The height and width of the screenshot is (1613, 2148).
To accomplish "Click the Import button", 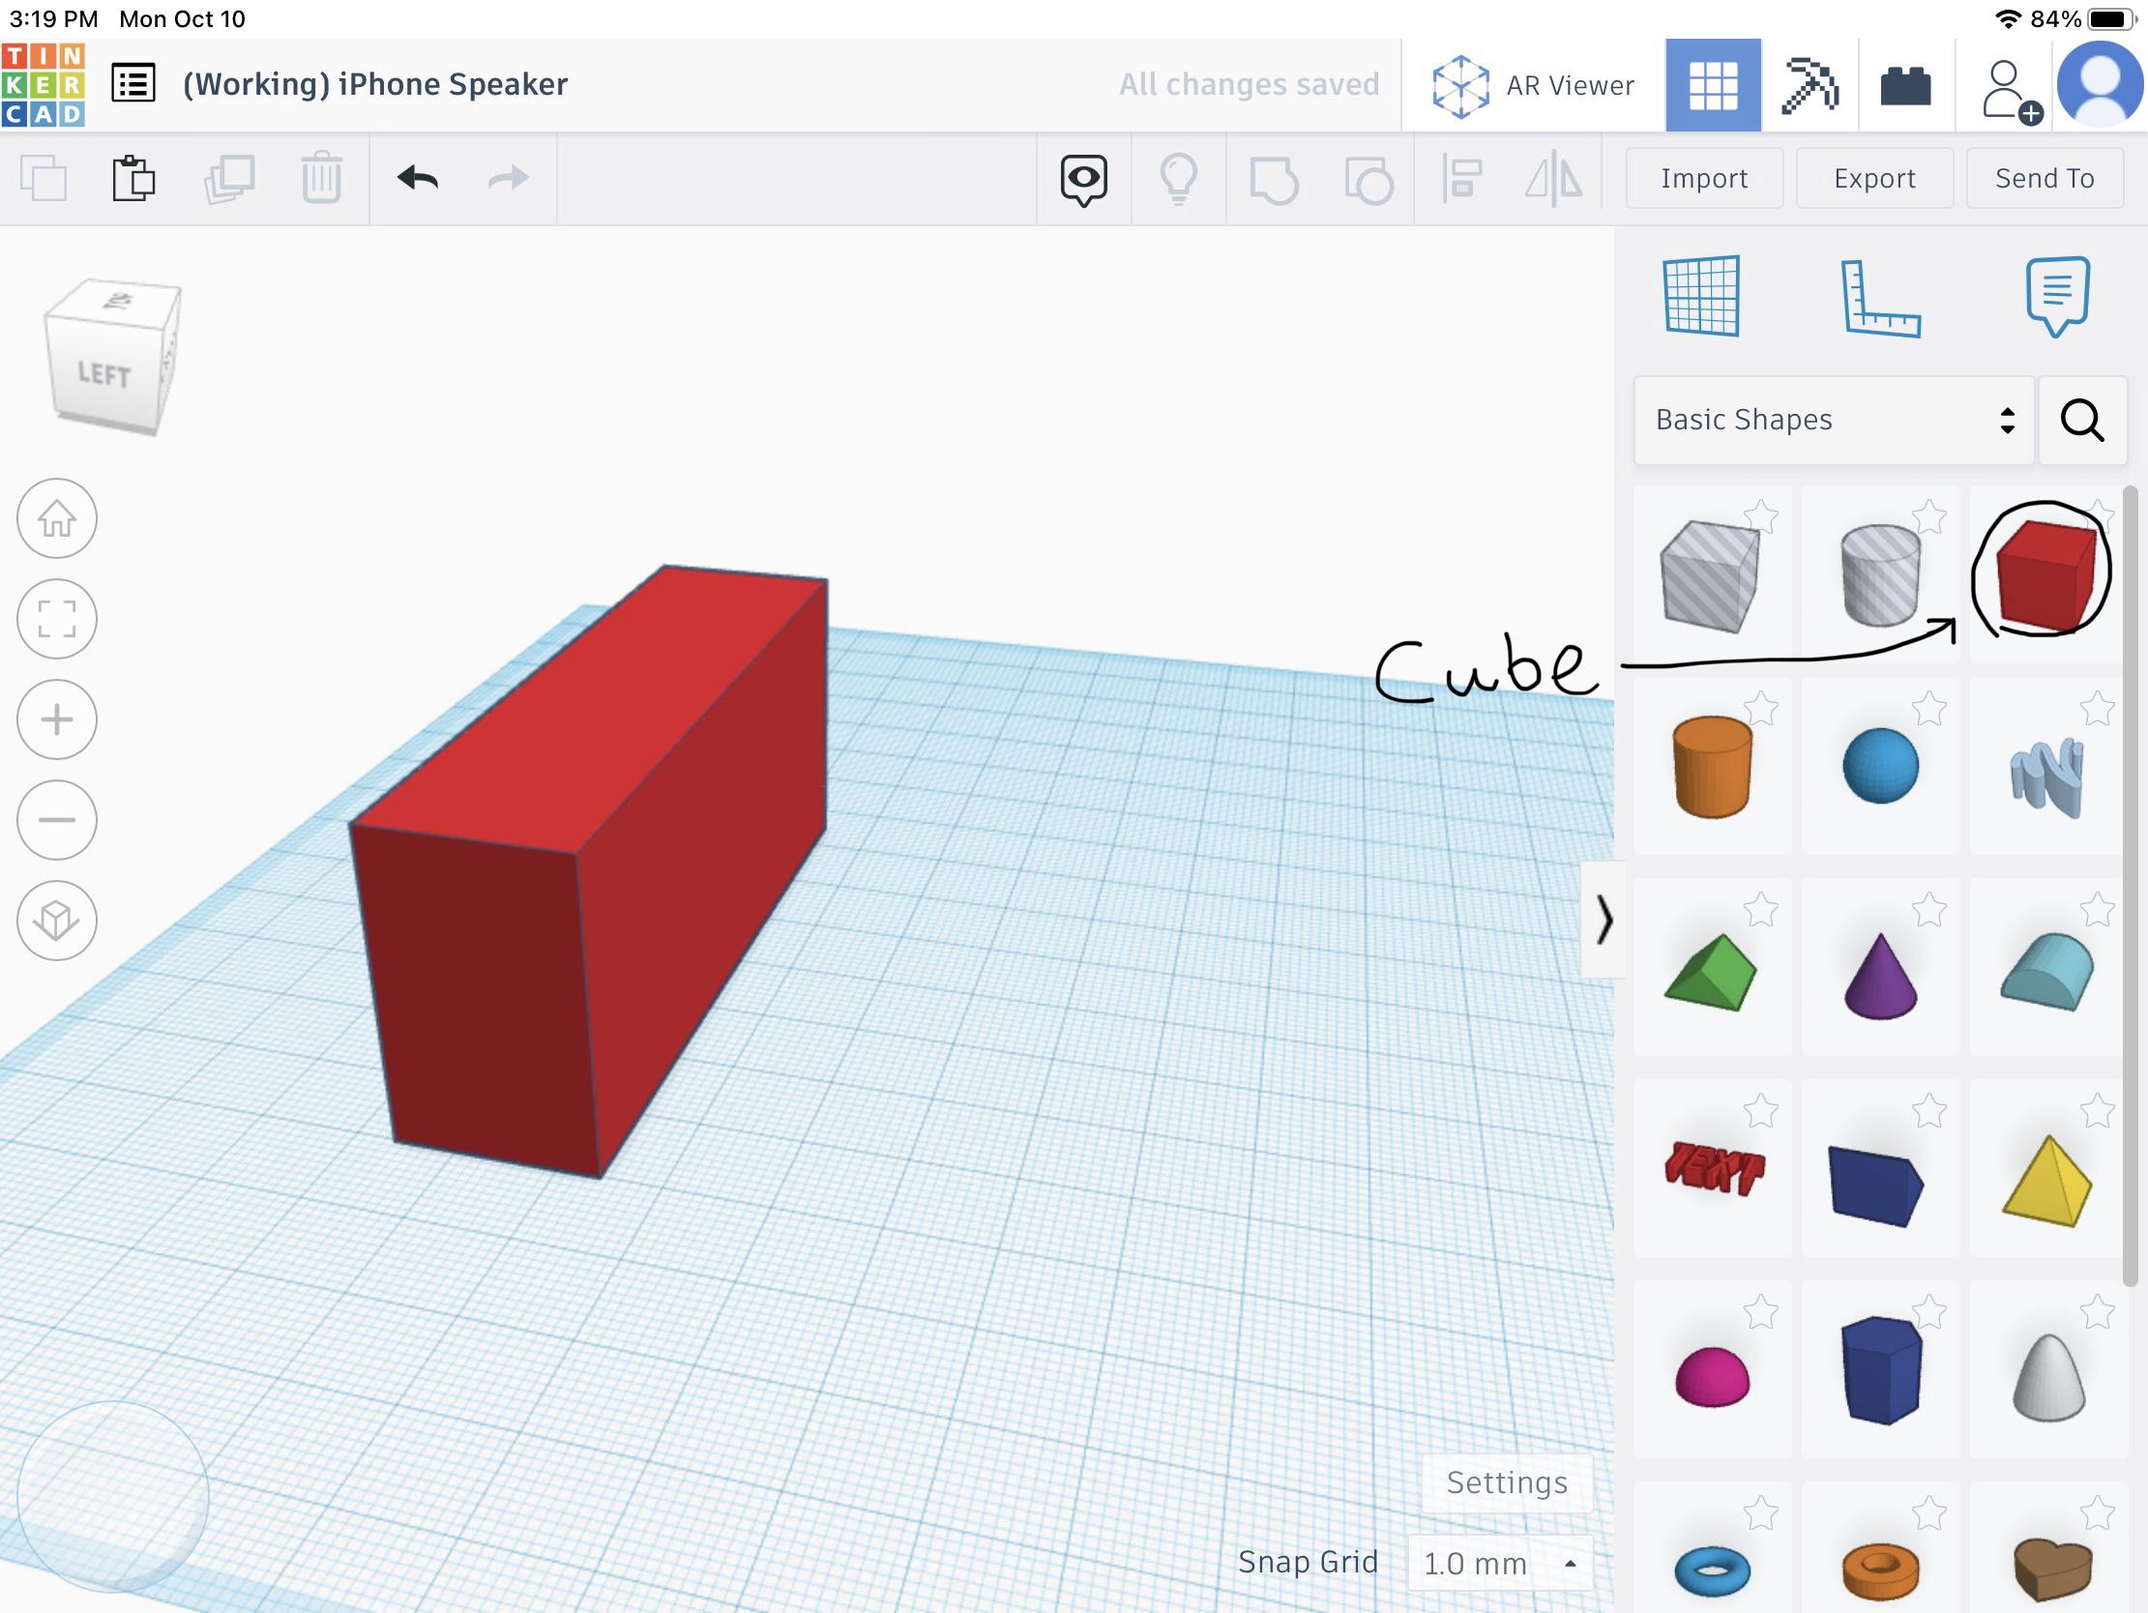I will tap(1703, 179).
